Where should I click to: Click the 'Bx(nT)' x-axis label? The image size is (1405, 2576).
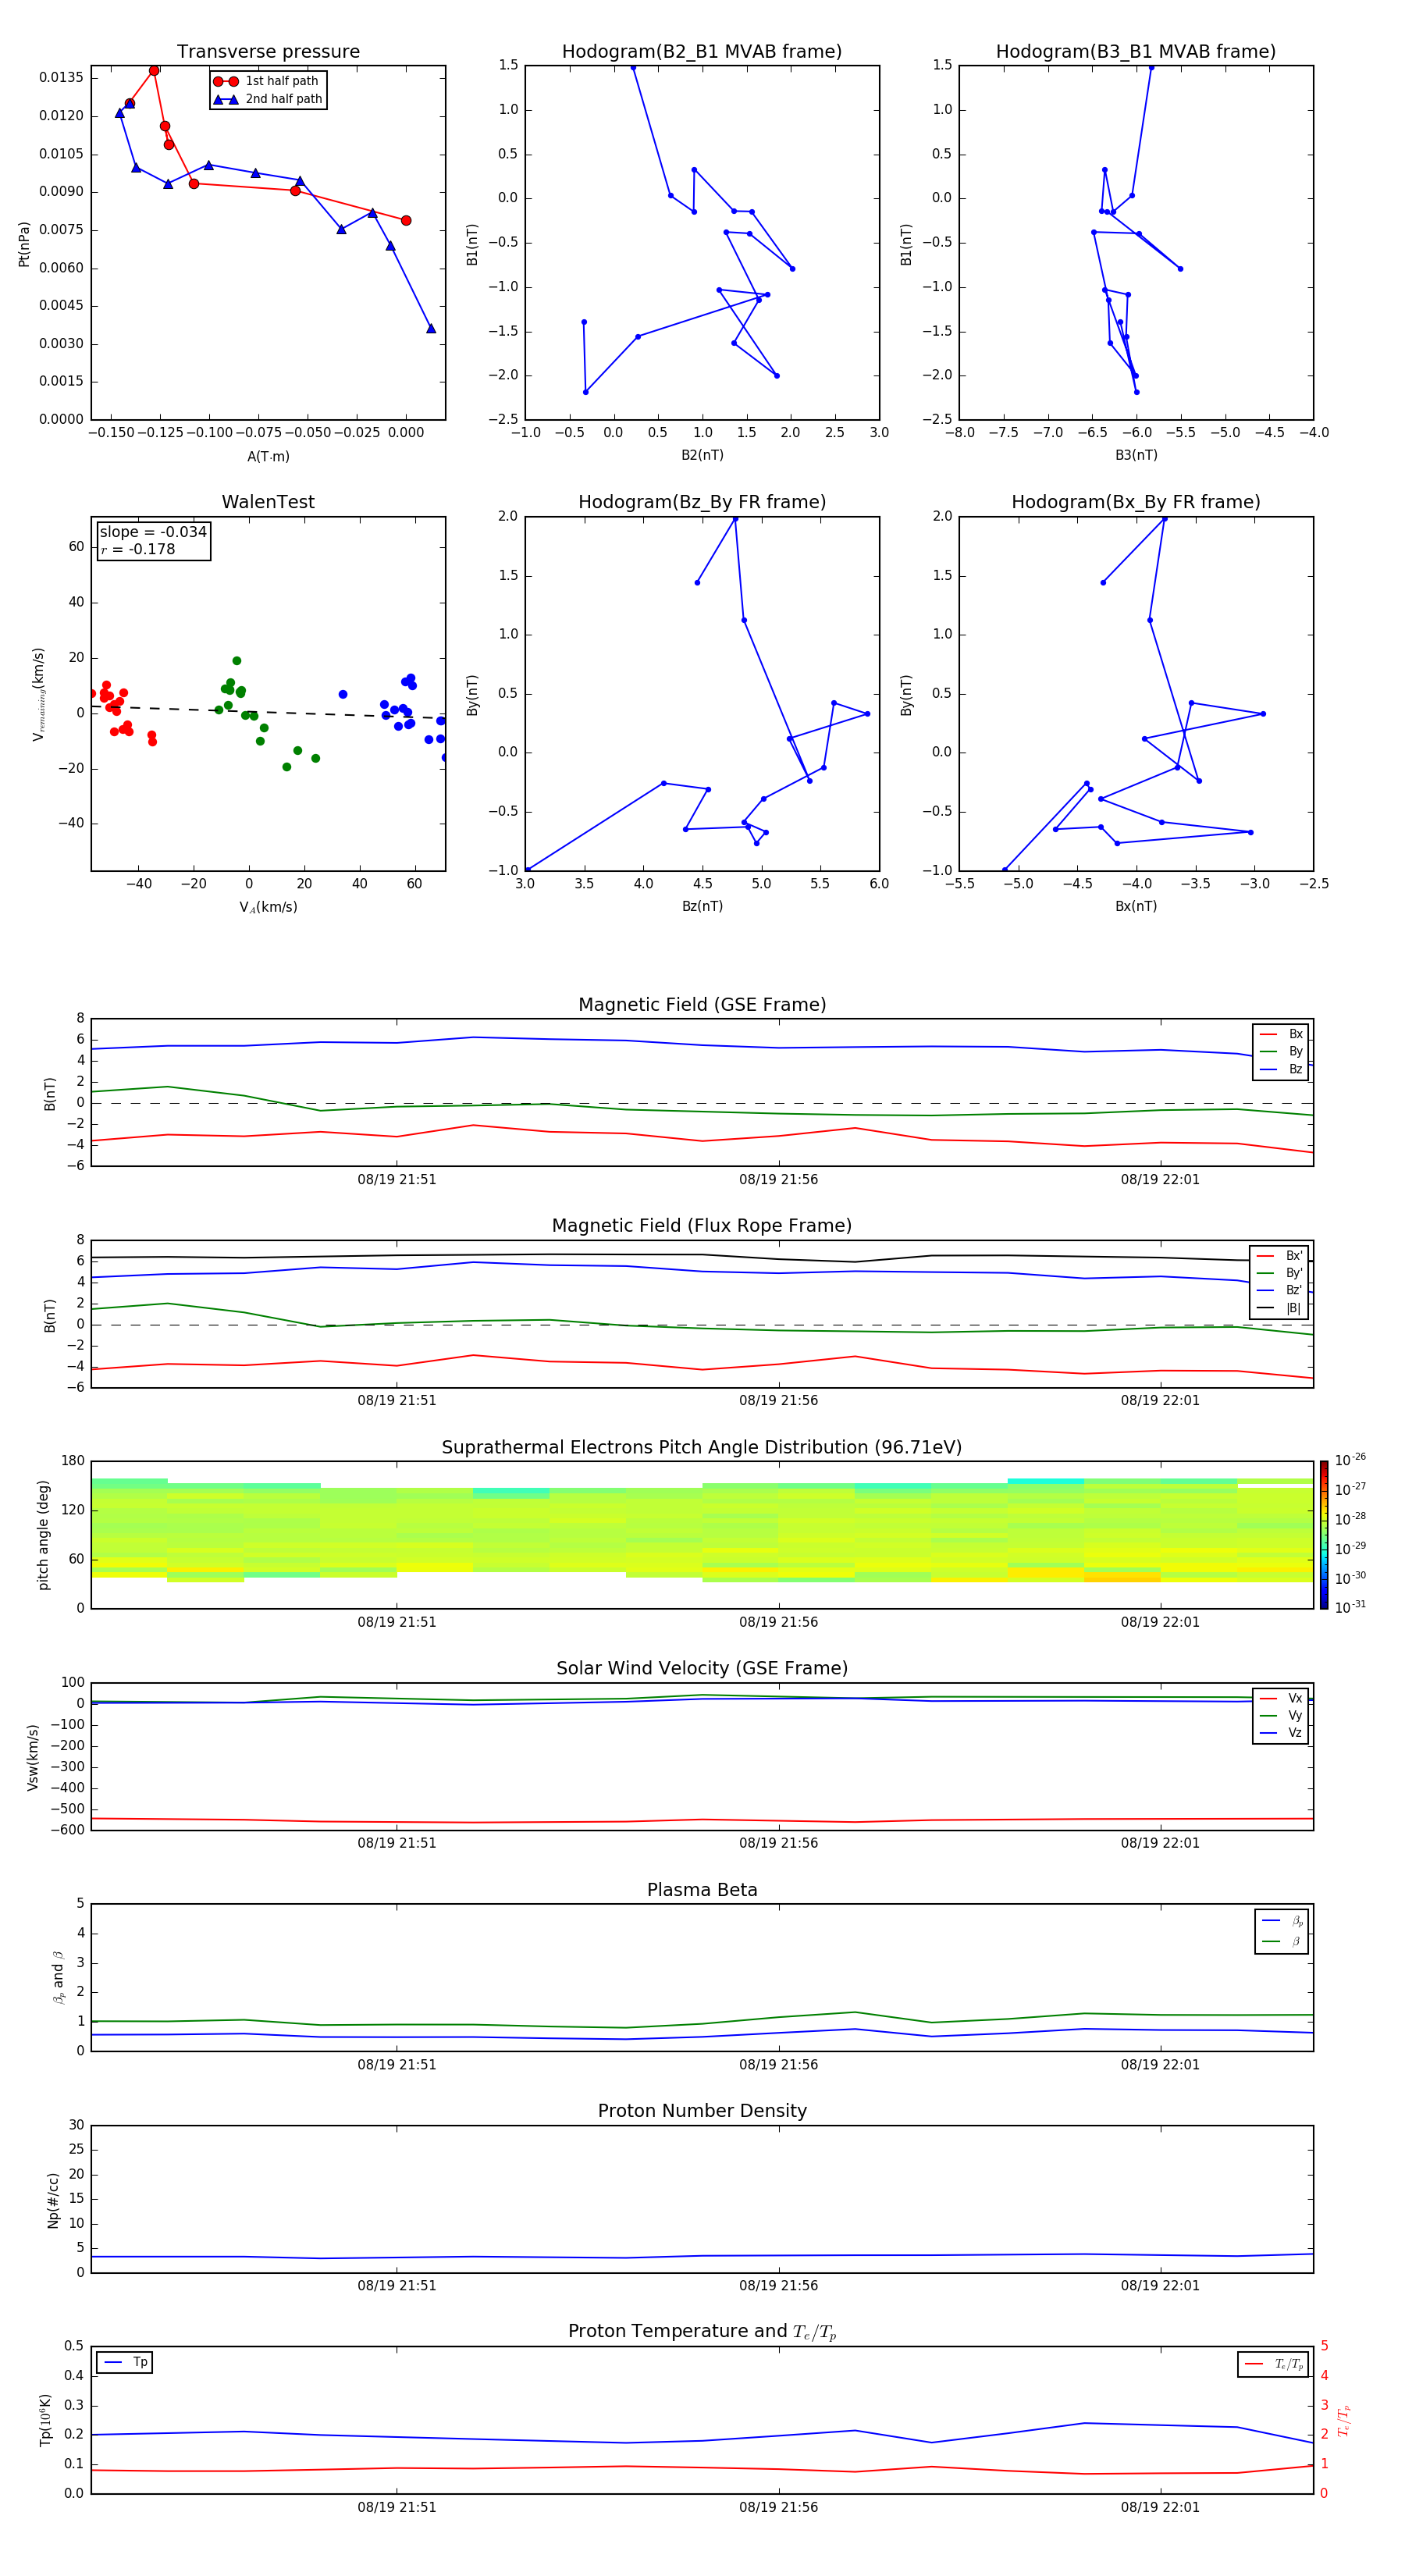click(1136, 906)
